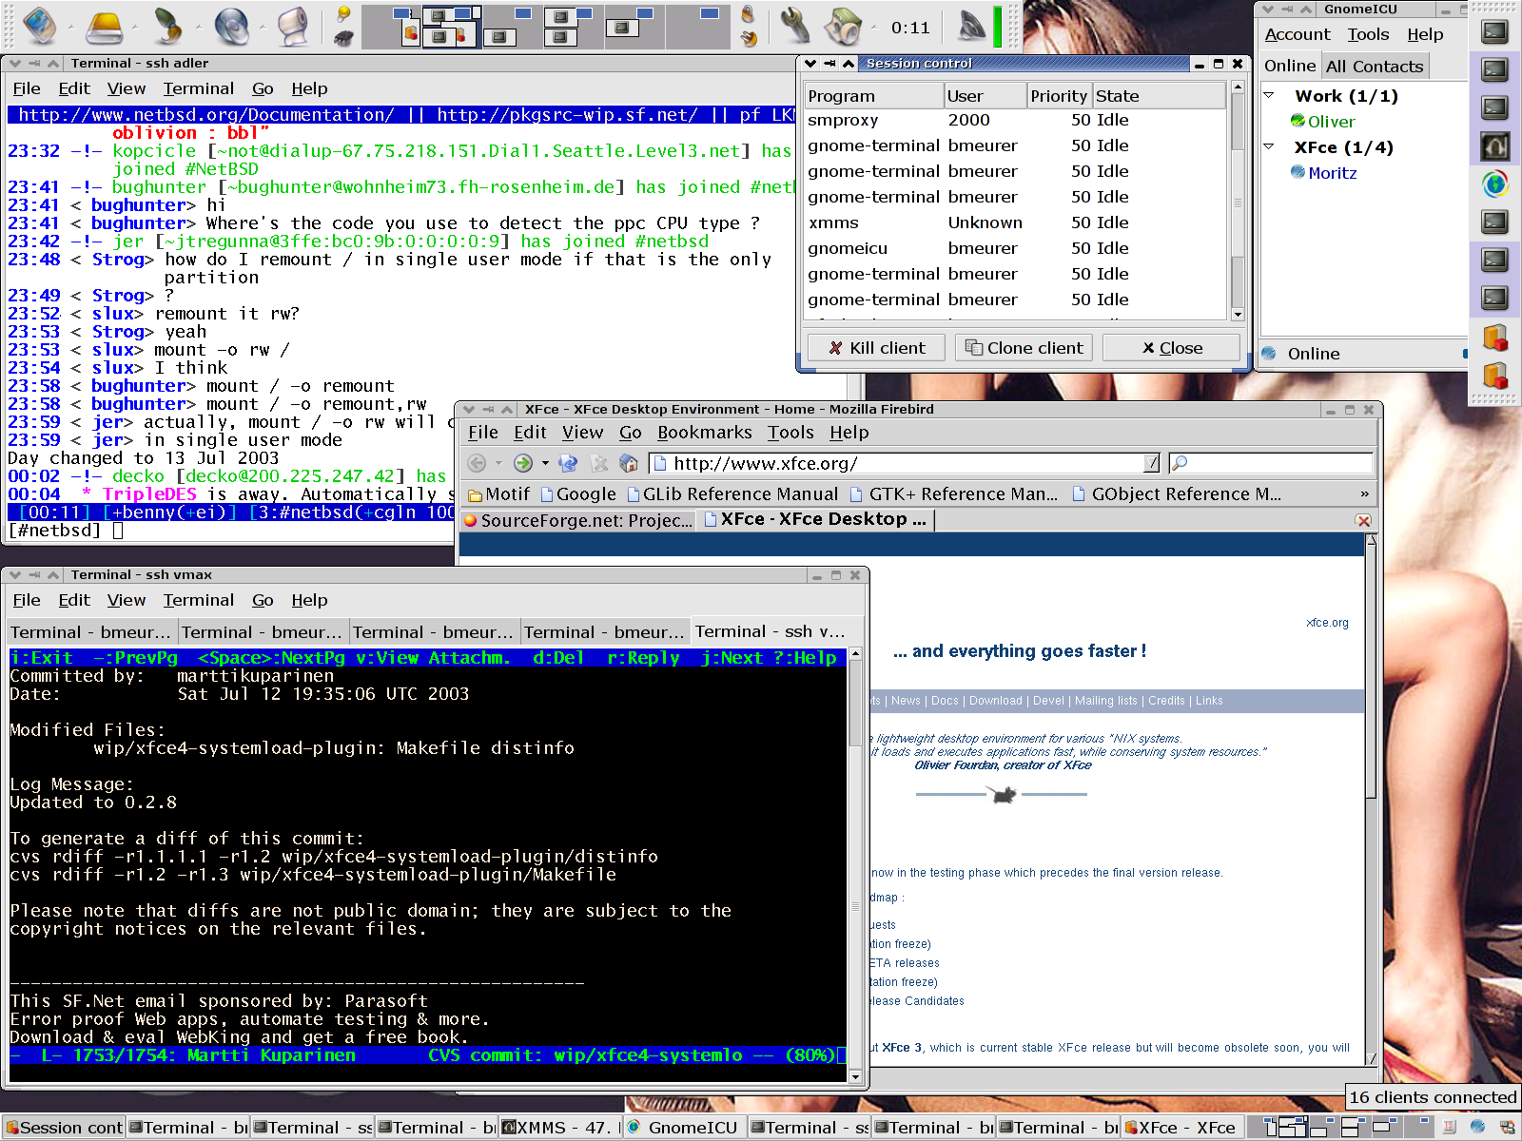Click the bottom orange-red cubes icon in right panel
Screen dimensions: 1522x1141
[x=1495, y=376]
